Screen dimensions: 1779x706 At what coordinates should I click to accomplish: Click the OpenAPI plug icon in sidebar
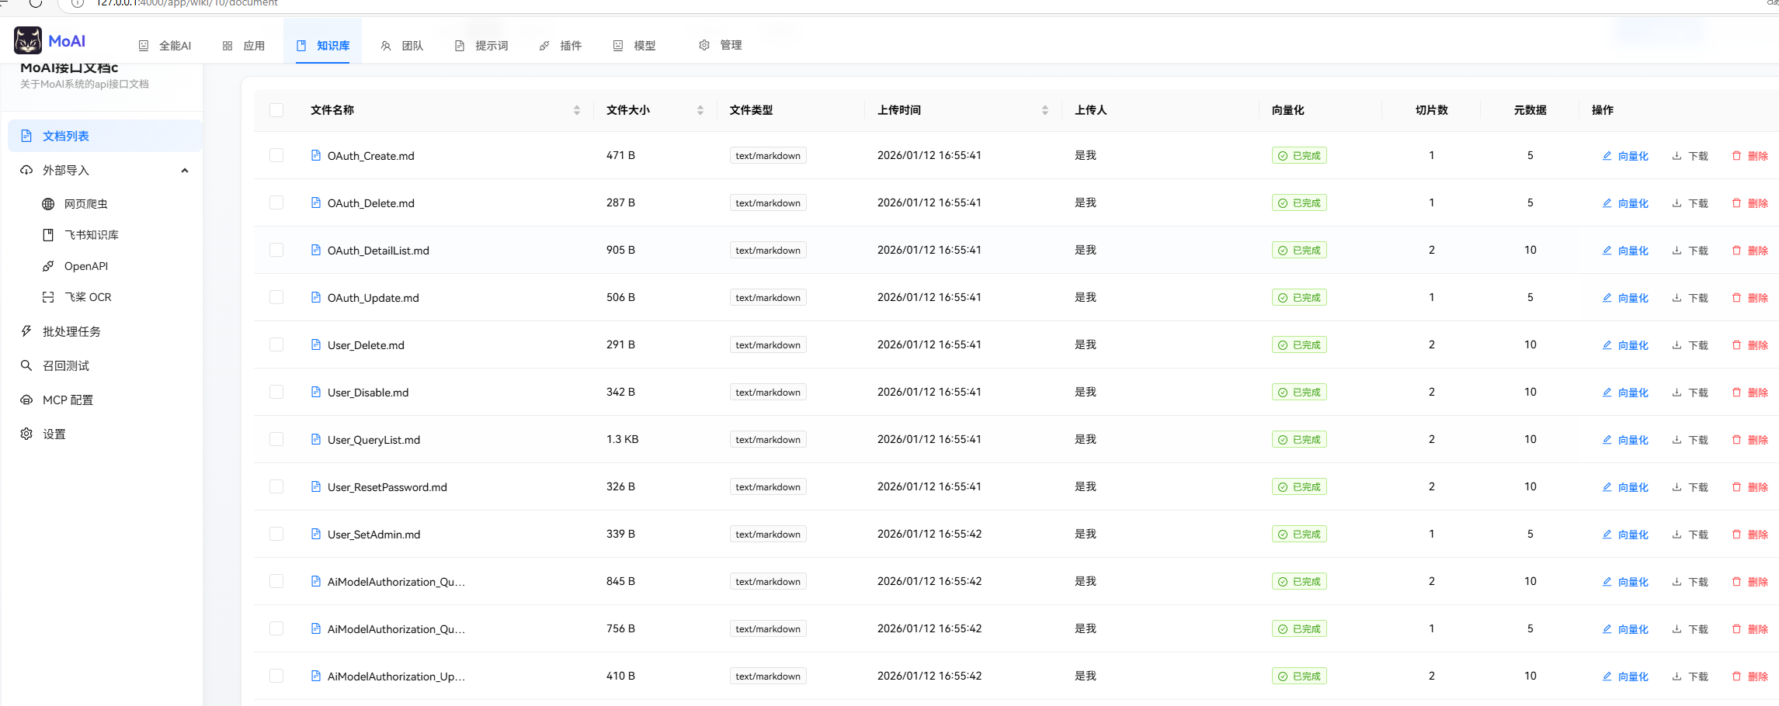point(48,266)
